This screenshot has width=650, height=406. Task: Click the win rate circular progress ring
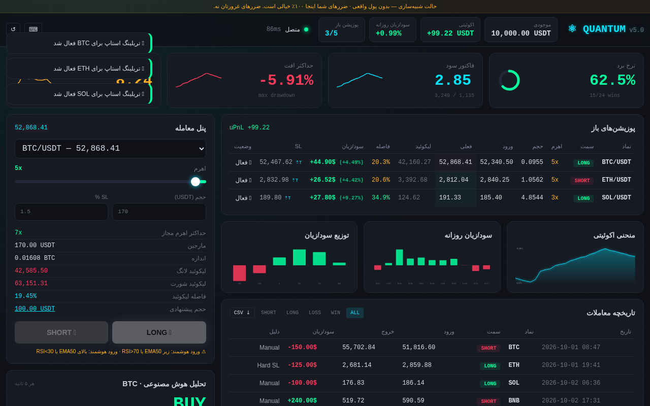[x=509, y=80]
